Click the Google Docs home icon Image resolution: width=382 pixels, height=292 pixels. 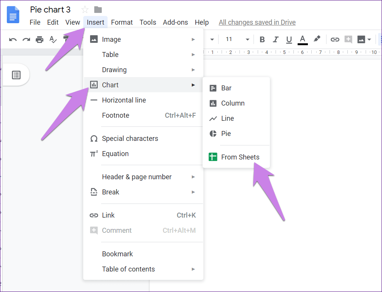tap(13, 15)
